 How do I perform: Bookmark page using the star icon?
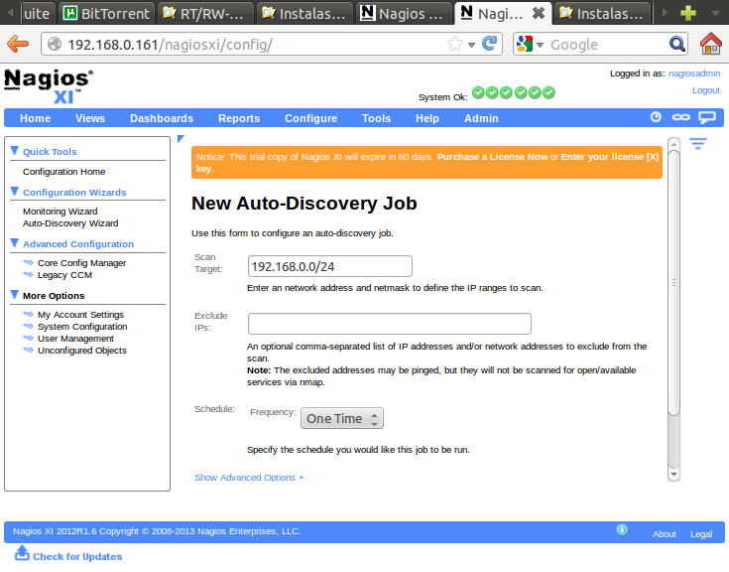click(x=455, y=45)
